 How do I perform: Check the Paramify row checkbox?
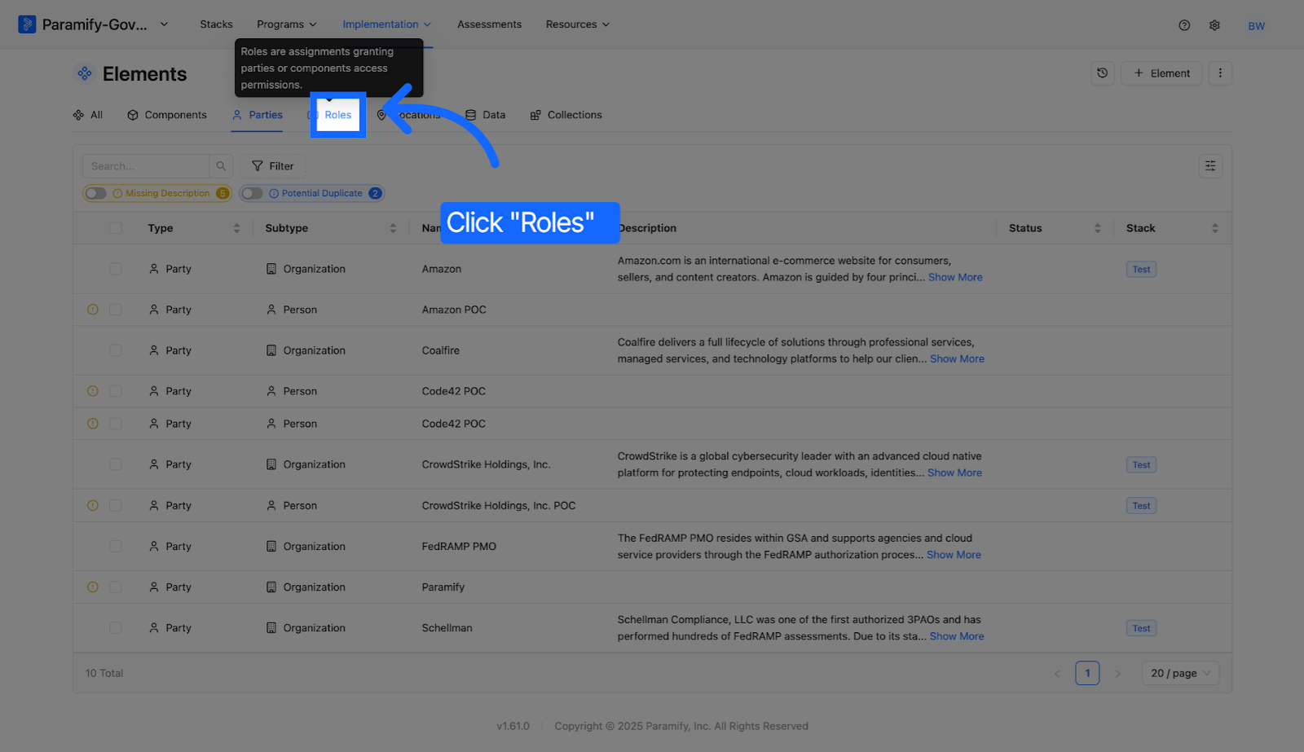116,587
